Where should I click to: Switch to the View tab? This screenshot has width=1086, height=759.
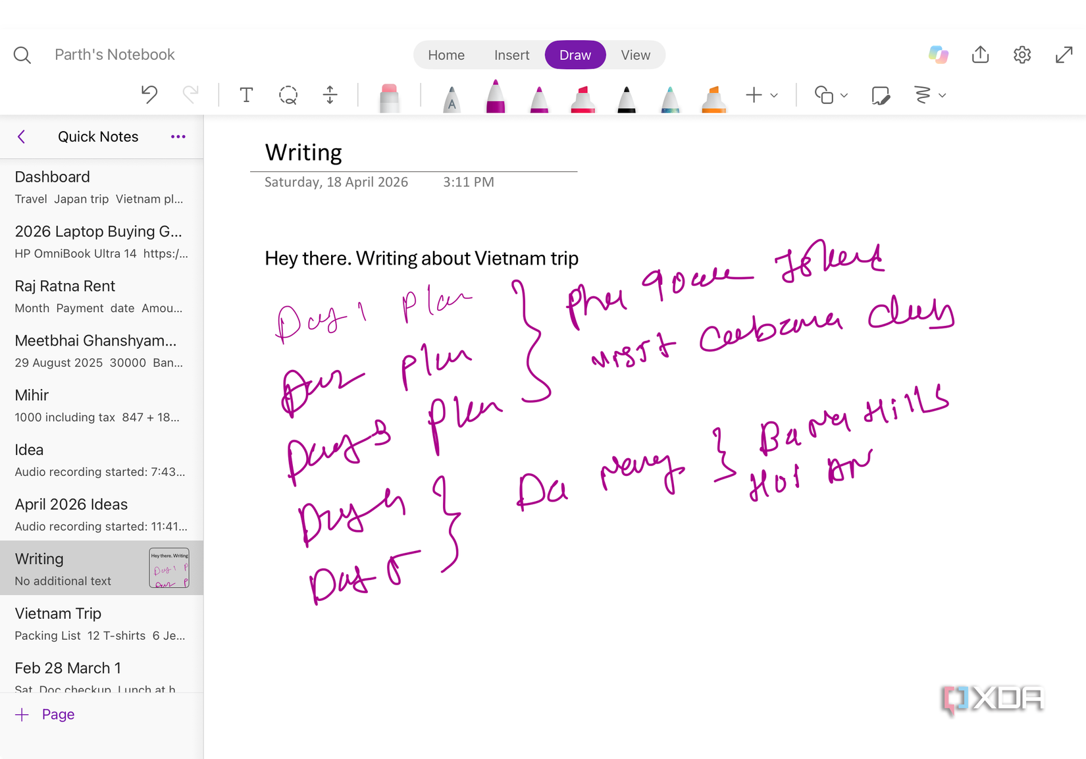(x=635, y=55)
